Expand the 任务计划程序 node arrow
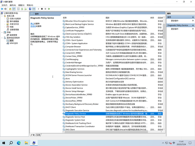The image size is (195, 146). point(5,19)
